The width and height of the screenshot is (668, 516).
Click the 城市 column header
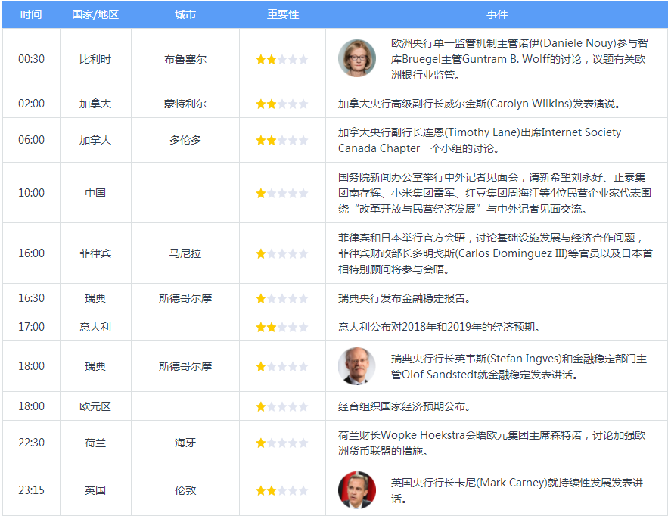click(185, 14)
